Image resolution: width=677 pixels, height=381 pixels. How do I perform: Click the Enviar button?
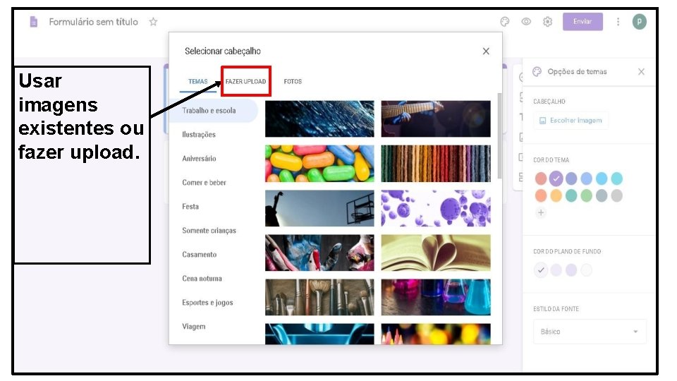(x=583, y=22)
